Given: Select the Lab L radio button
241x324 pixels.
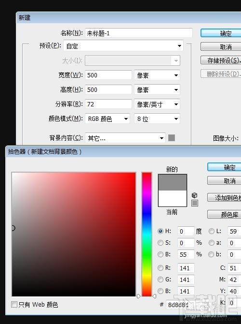Looking at the screenshot, I should pyautogui.click(x=211, y=231).
